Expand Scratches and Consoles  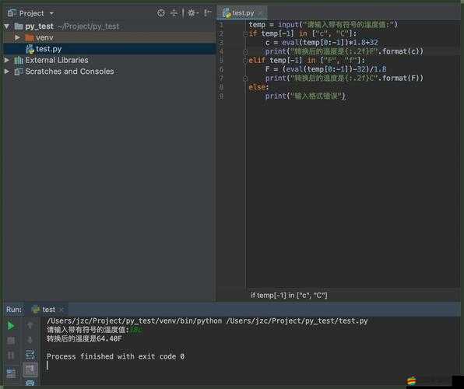click(x=6, y=72)
